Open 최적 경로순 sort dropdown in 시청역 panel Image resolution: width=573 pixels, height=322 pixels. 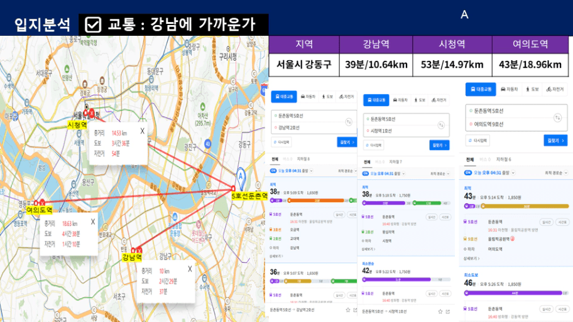(x=440, y=174)
